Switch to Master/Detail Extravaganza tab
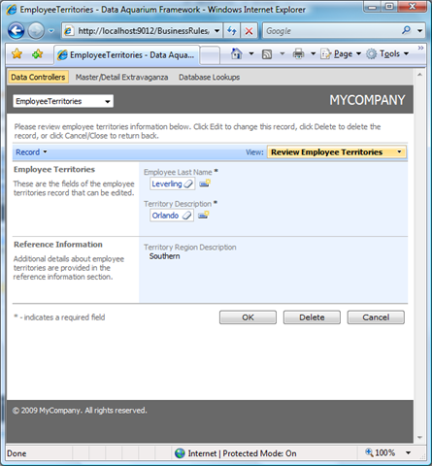432x466 pixels. 121,78
